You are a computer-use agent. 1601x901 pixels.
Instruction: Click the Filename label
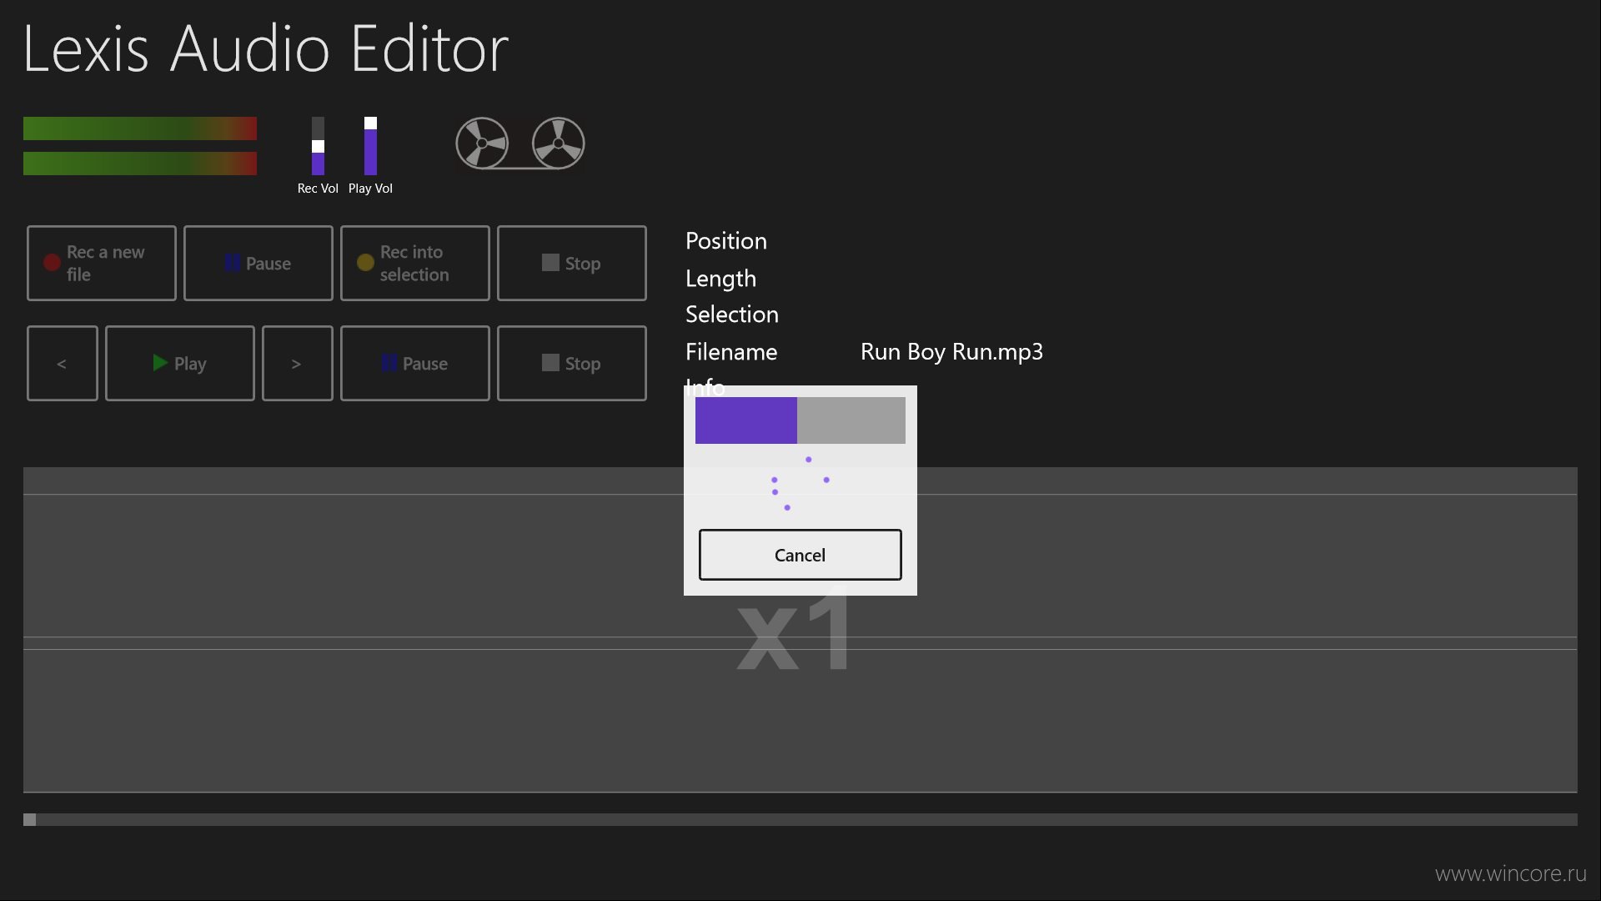tap(731, 352)
